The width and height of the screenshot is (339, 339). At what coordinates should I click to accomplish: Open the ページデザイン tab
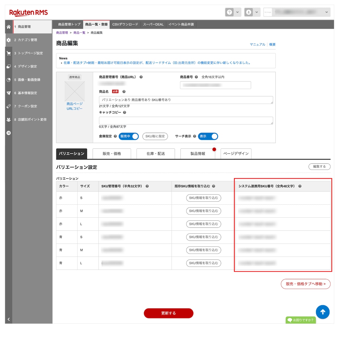(236, 154)
